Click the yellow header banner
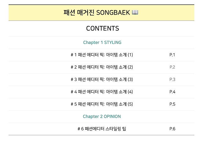This screenshot has height=141, width=201. (x=101, y=13)
